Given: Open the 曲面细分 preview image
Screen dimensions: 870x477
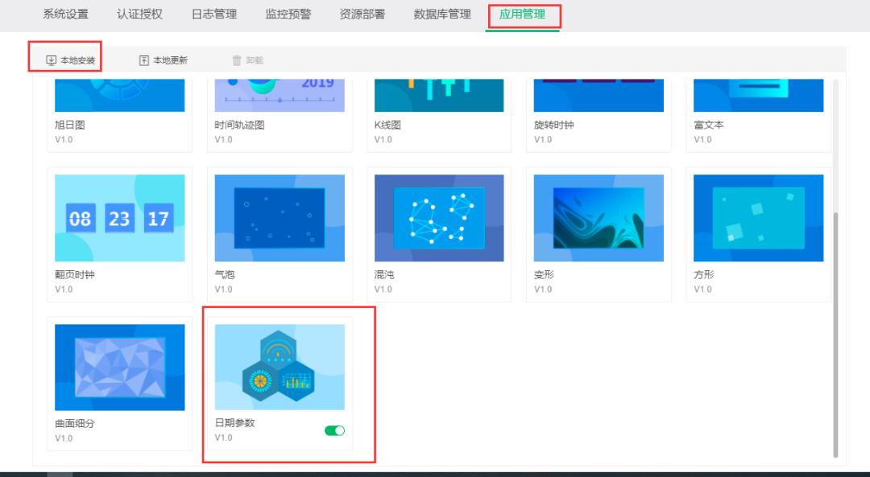Looking at the screenshot, I should click(x=119, y=367).
